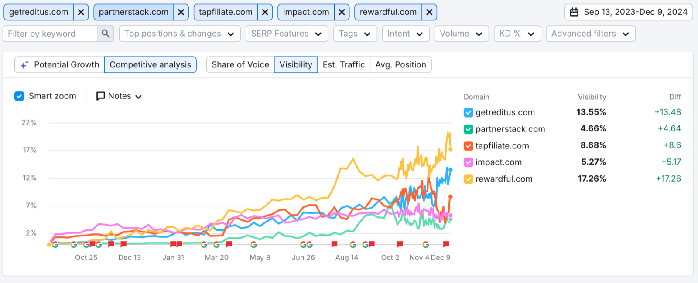698x283 pixels.
Task: Uncheck partnerstack.com in the legend
Action: [x=468, y=129]
